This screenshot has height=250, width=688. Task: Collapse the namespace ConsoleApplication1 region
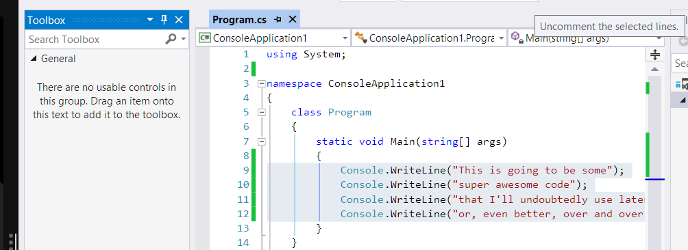262,83
